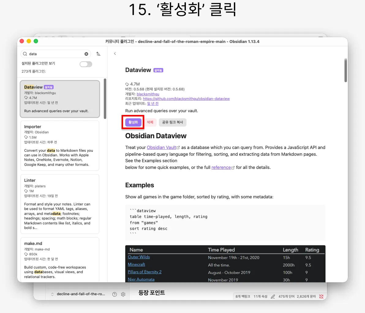Image resolution: width=365 pixels, height=313 pixels.
Task: Select the Dataview plugin card
Action: [x=60, y=99]
